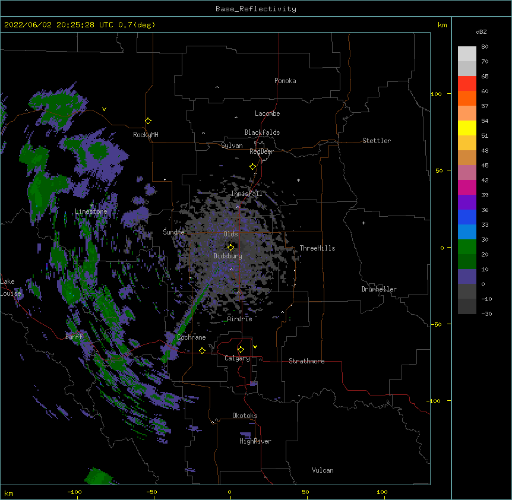Click the ThreeHills label
512x500 pixels.
click(x=317, y=248)
